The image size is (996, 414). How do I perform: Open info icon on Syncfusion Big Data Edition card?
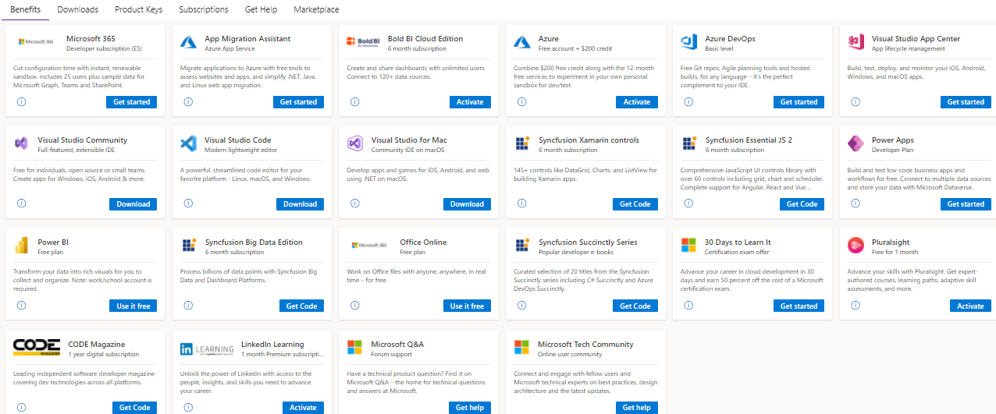[x=189, y=306]
